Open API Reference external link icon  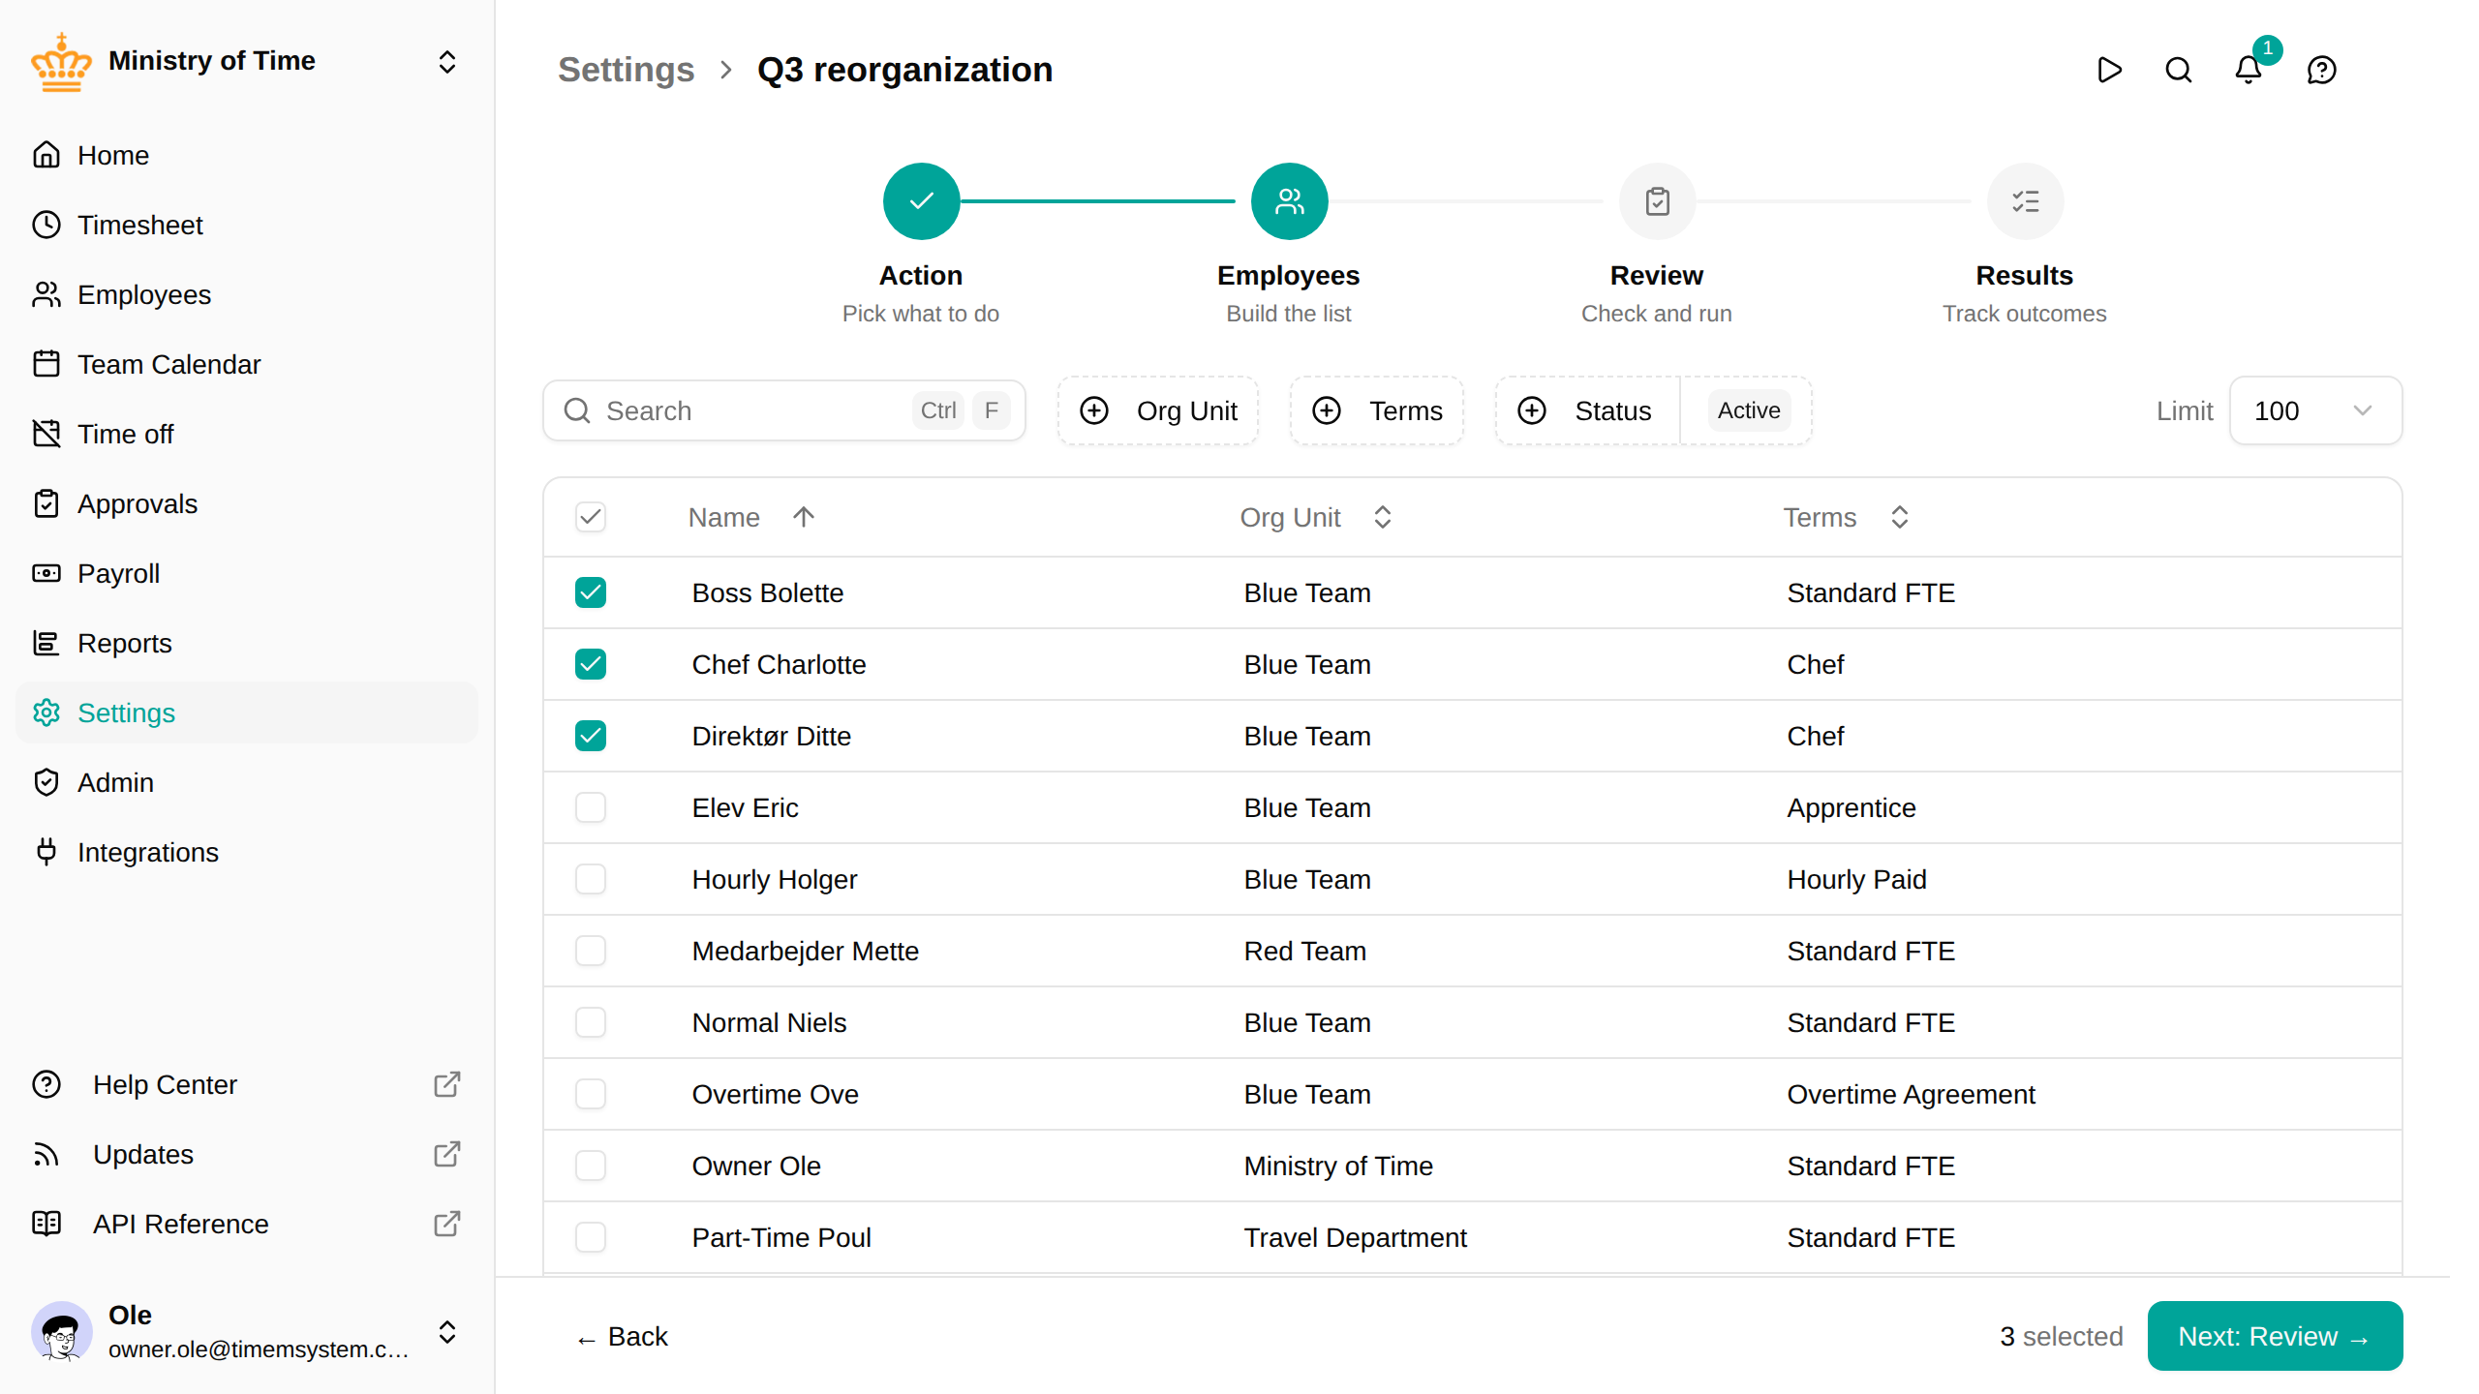coord(446,1224)
